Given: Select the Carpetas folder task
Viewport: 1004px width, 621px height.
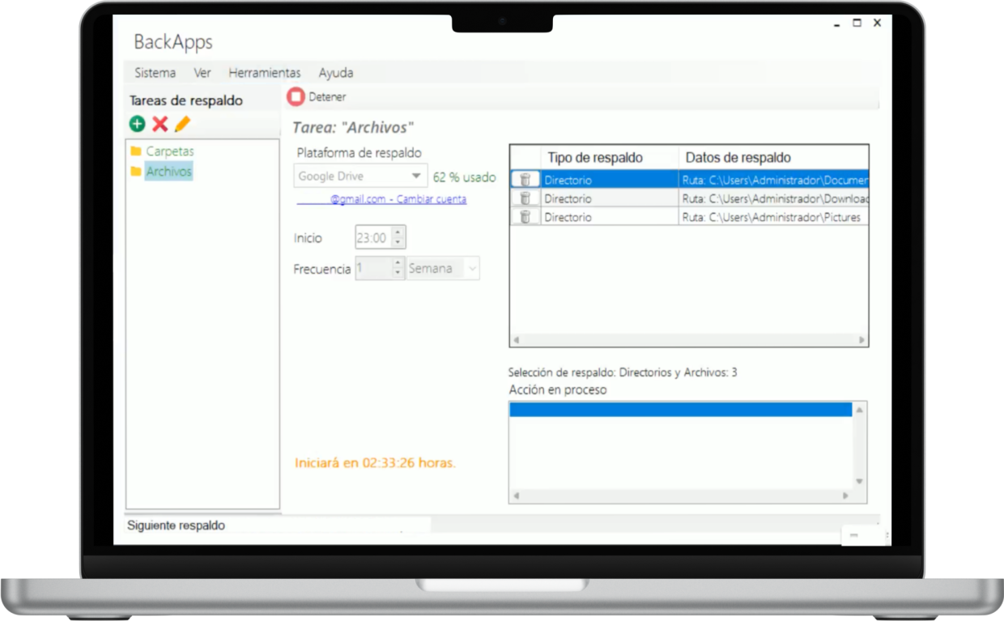Looking at the screenshot, I should pyautogui.click(x=169, y=151).
